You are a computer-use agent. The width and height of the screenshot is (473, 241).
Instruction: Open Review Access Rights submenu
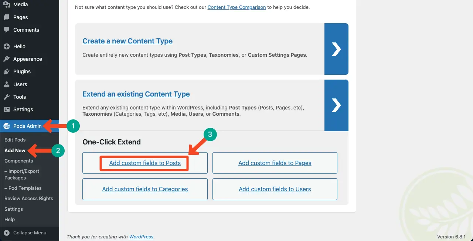tap(29, 198)
